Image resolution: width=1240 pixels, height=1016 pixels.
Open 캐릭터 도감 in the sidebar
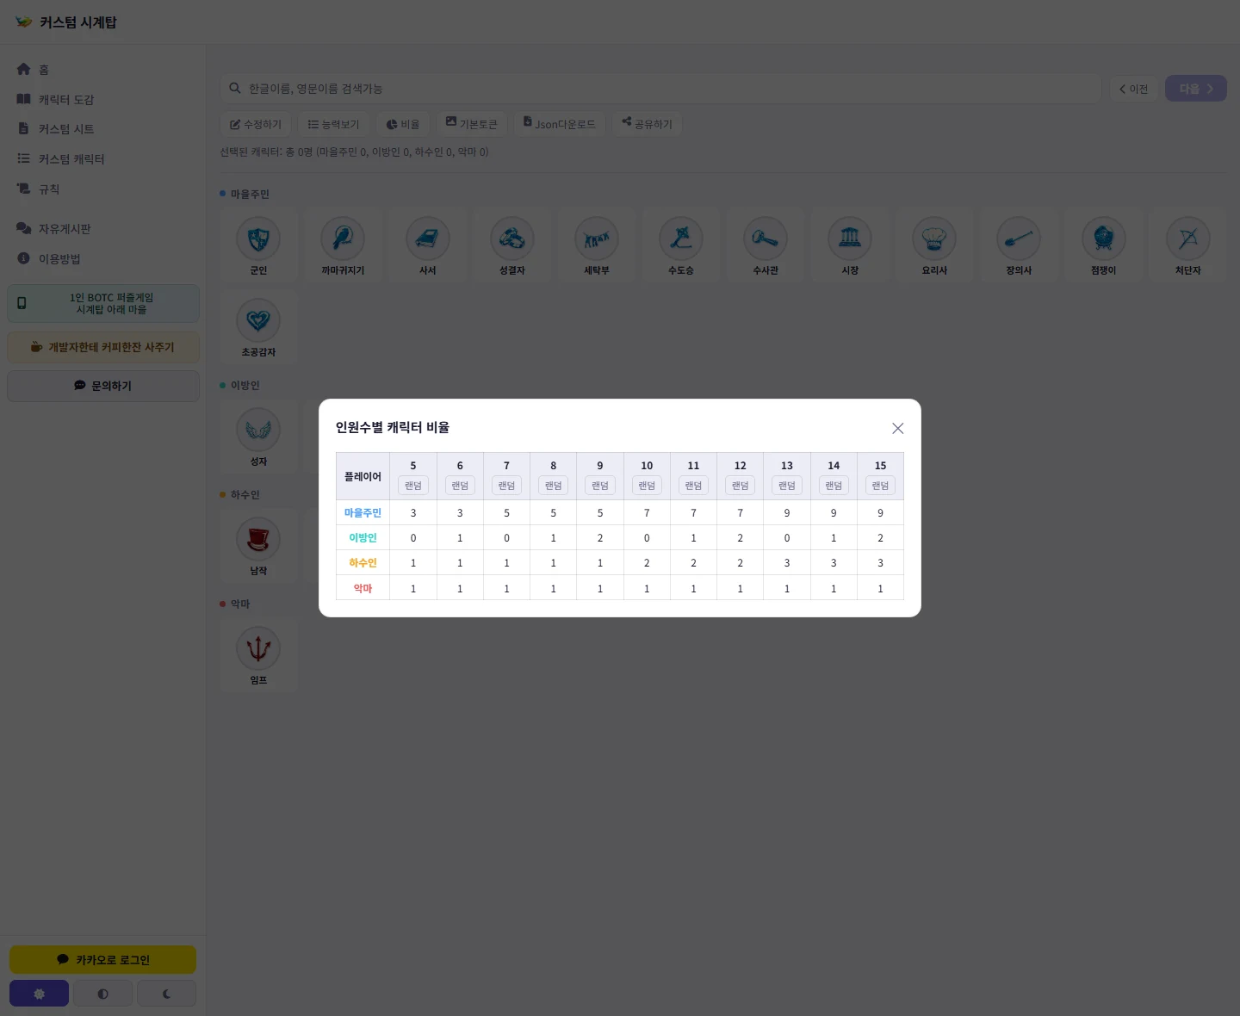(x=103, y=99)
